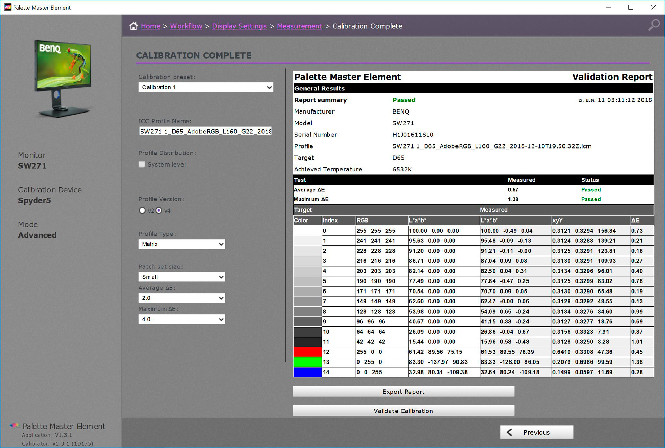Maximize the Palette Master Element window
The height and width of the screenshot is (448, 665).
631,7
